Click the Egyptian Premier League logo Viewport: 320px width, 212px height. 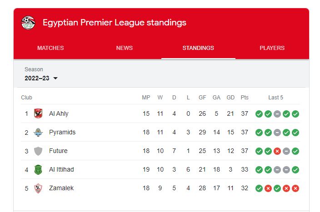click(x=28, y=23)
